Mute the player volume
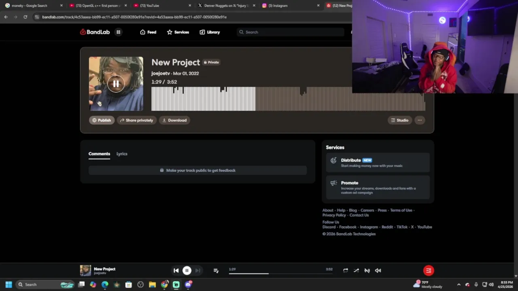This screenshot has height=291, width=518. coord(378,270)
